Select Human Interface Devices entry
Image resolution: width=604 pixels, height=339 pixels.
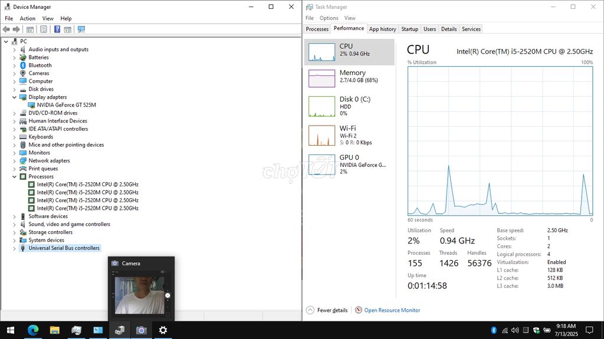57,121
